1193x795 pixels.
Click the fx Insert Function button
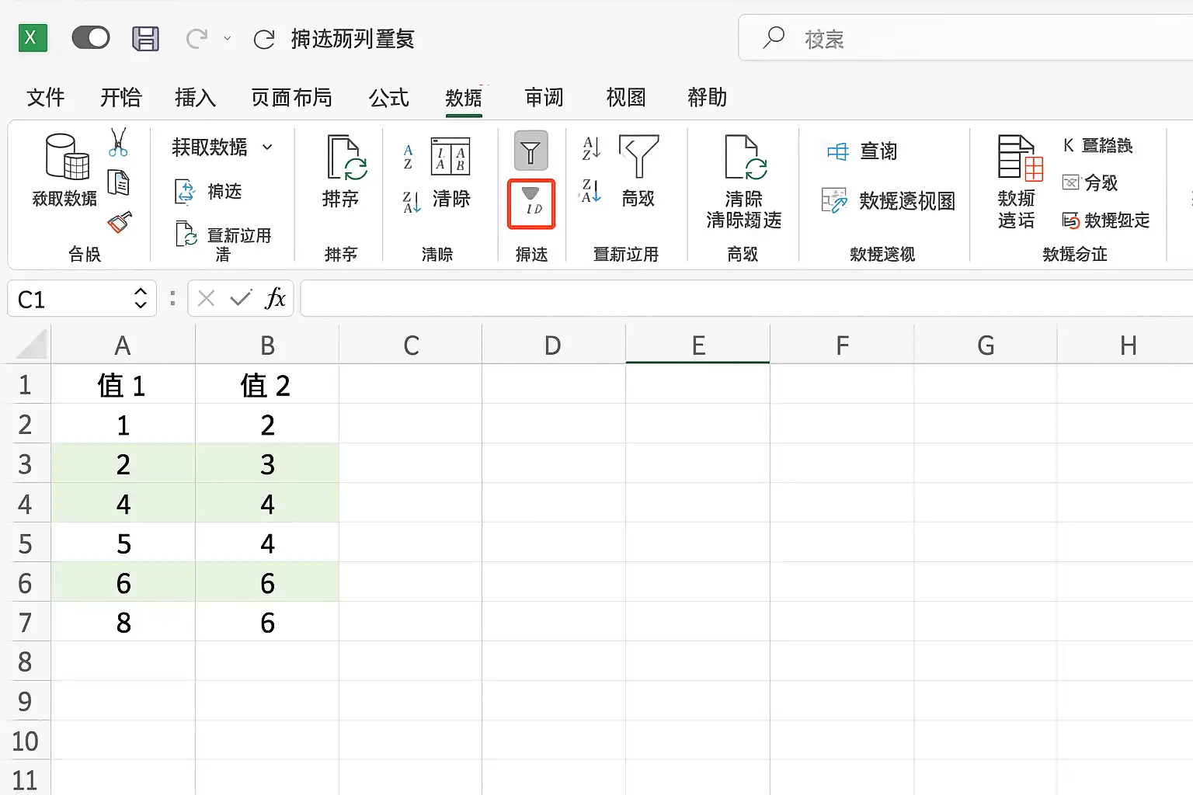coord(275,299)
